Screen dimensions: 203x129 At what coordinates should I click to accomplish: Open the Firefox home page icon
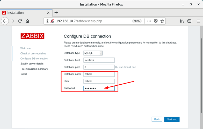click(27, 21)
